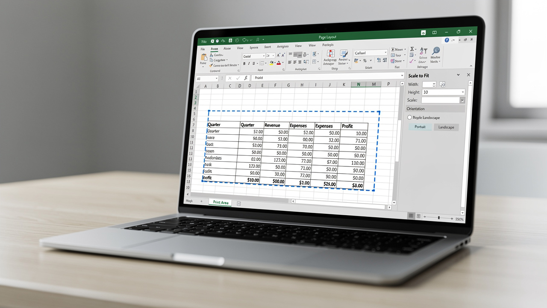Click the Landscape orientation button

coord(446,127)
